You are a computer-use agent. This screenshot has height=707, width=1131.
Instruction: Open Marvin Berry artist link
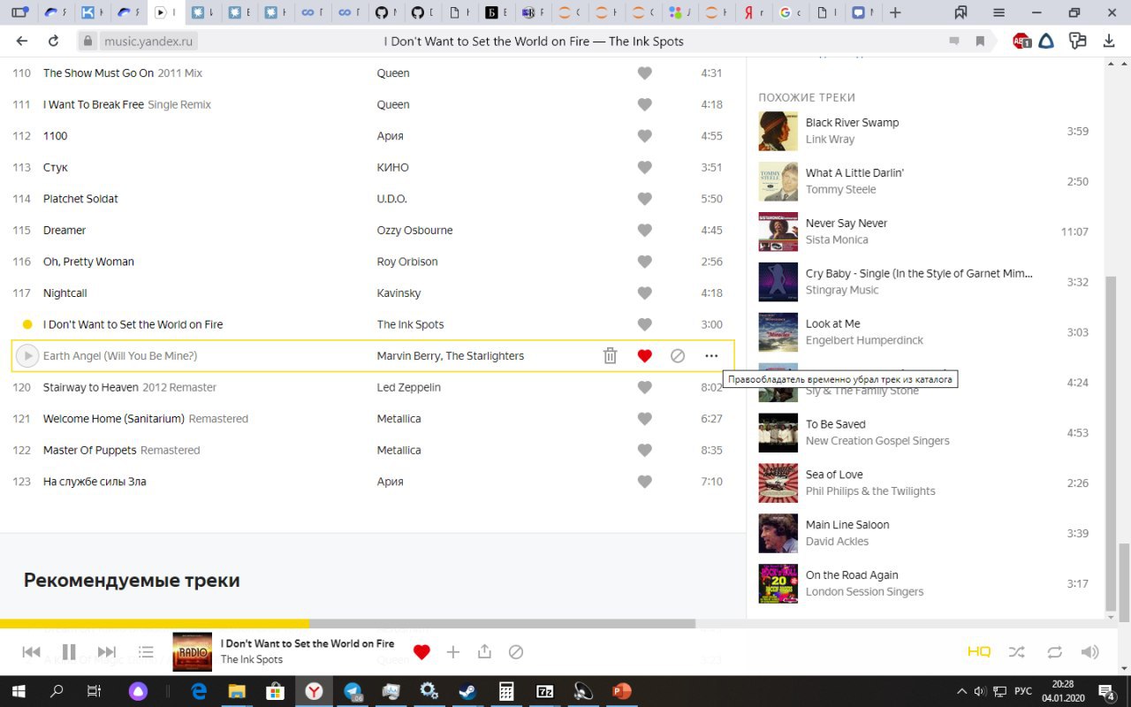pos(409,356)
